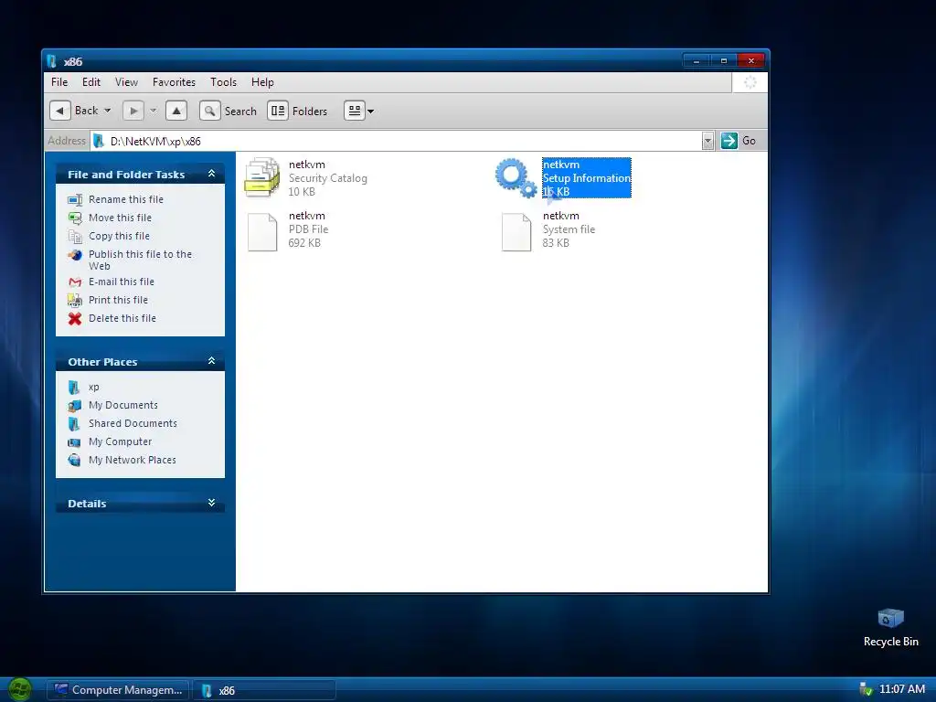Open the Forward history dropdown arrow

point(154,111)
